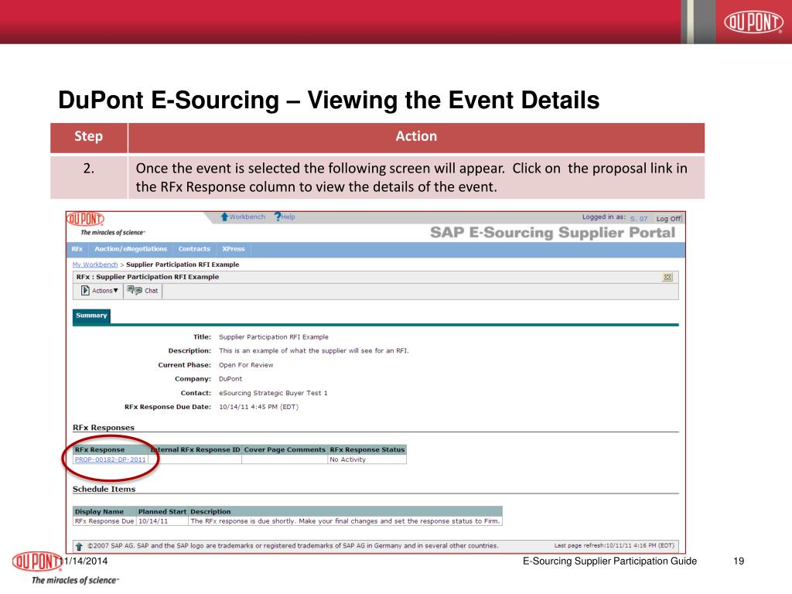792x594 pixels.
Task: Click the Cover Page Comments column header
Action: point(285,449)
